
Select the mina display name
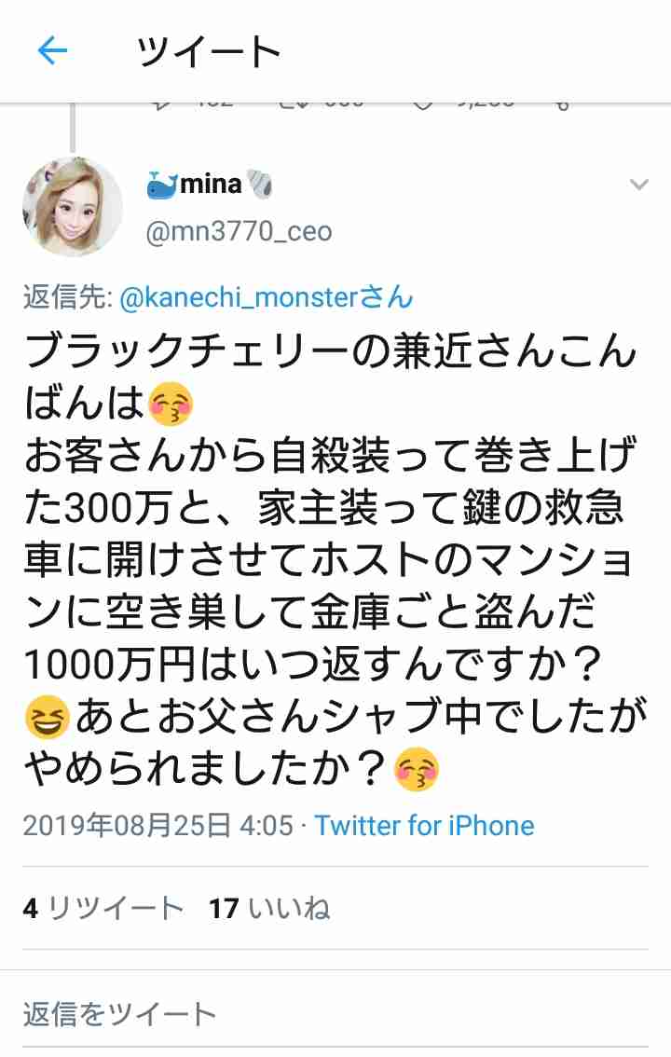(x=211, y=184)
